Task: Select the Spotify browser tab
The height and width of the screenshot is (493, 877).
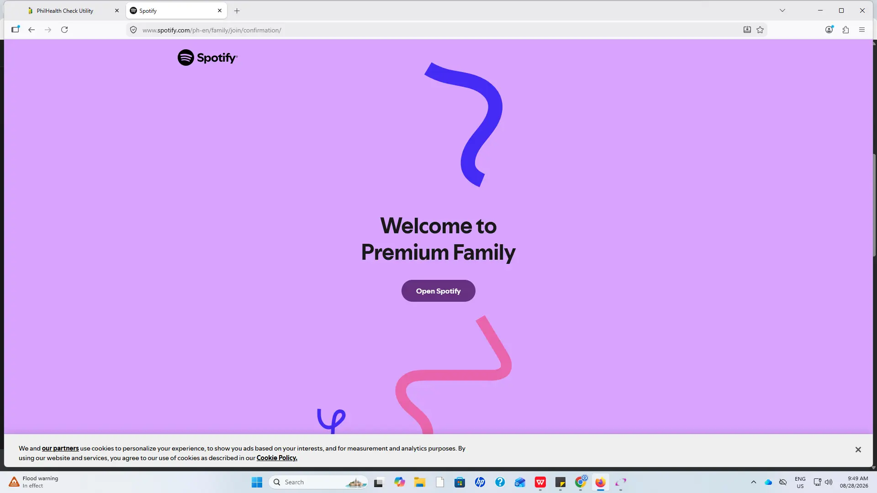Action: [176, 10]
